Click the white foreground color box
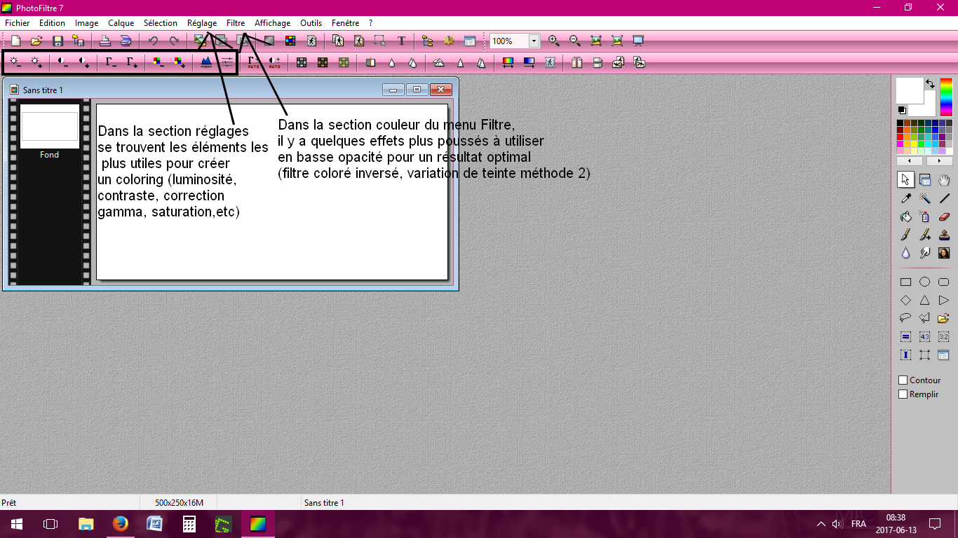 click(910, 91)
